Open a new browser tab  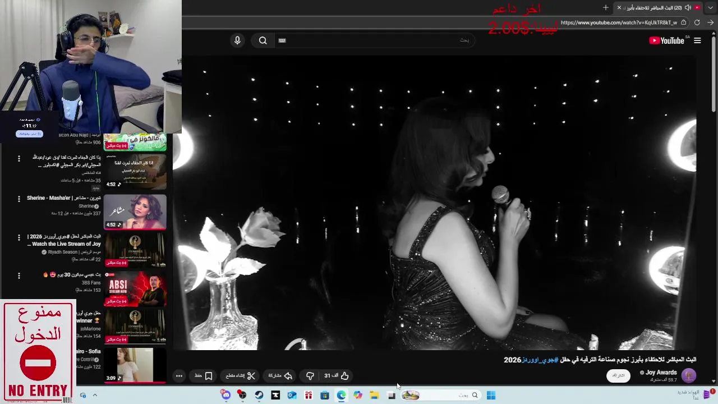[605, 7]
